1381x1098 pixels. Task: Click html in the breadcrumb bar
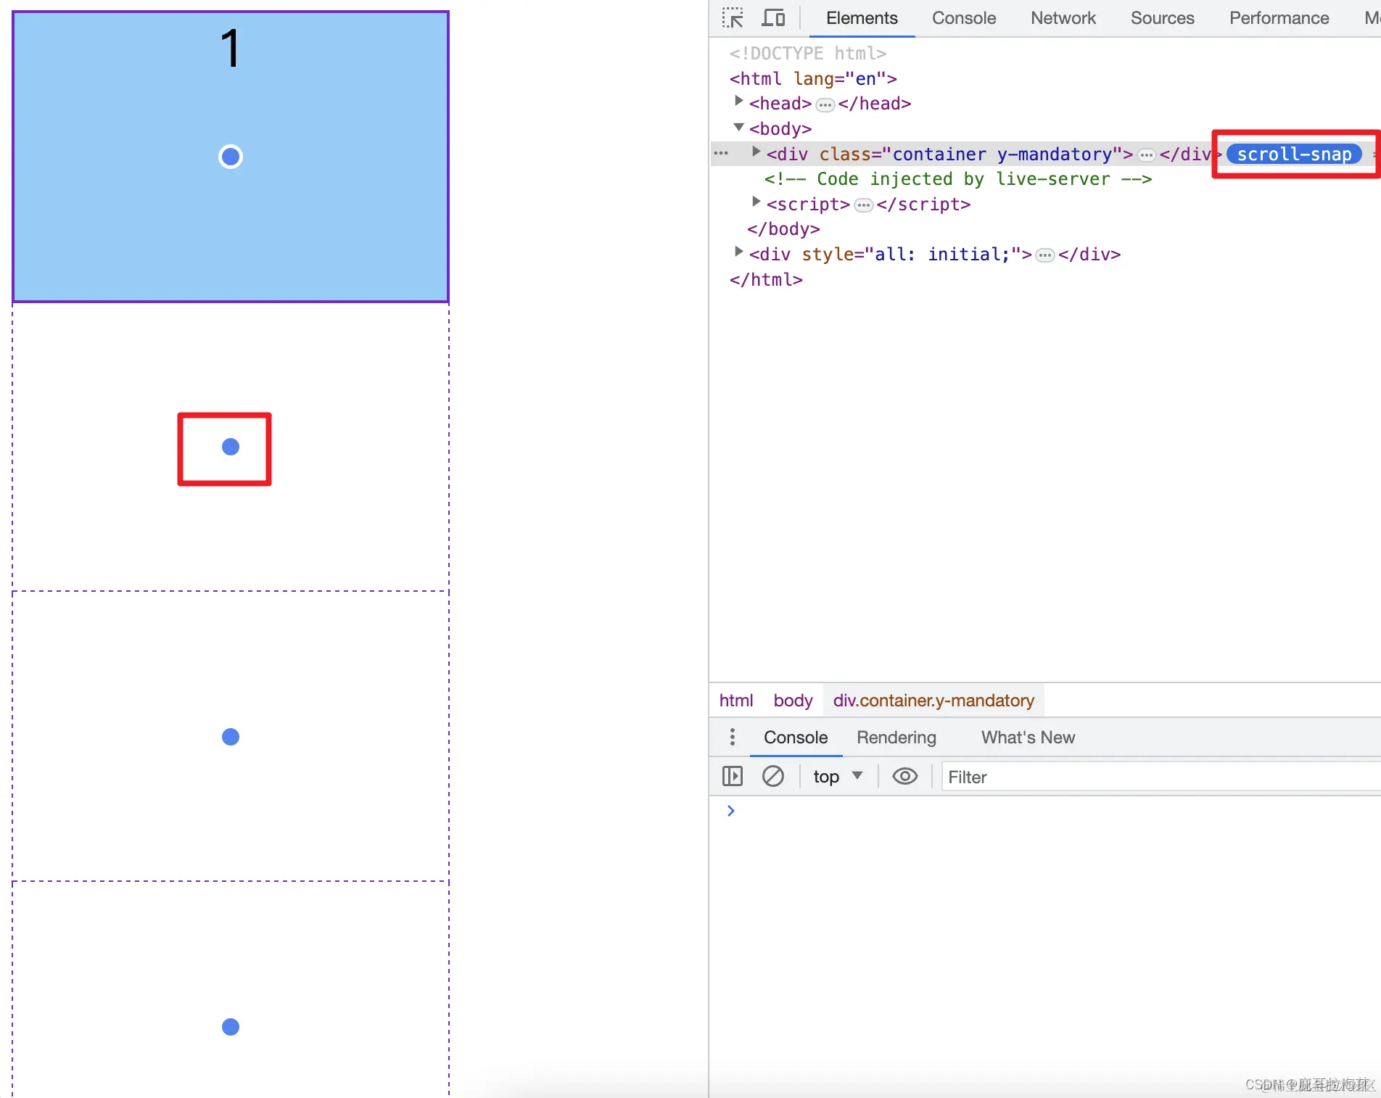pos(736,701)
